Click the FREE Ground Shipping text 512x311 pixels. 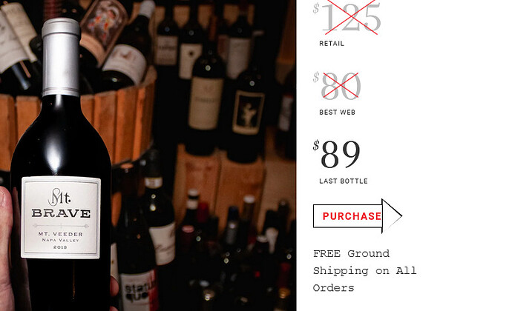[x=364, y=270]
